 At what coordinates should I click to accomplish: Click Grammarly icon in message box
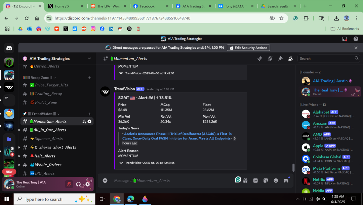pos(238,179)
